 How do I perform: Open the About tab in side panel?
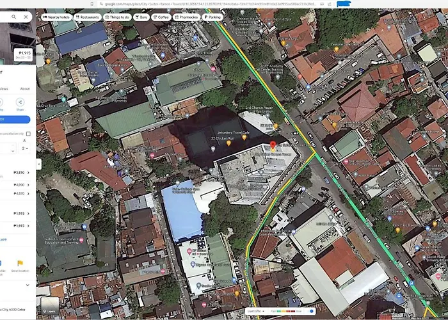tap(25, 89)
